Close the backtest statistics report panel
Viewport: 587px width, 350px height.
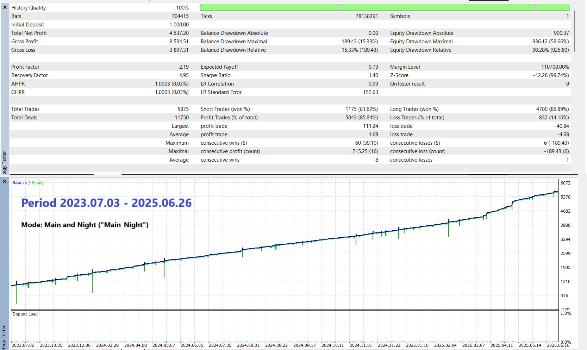[5, 7]
